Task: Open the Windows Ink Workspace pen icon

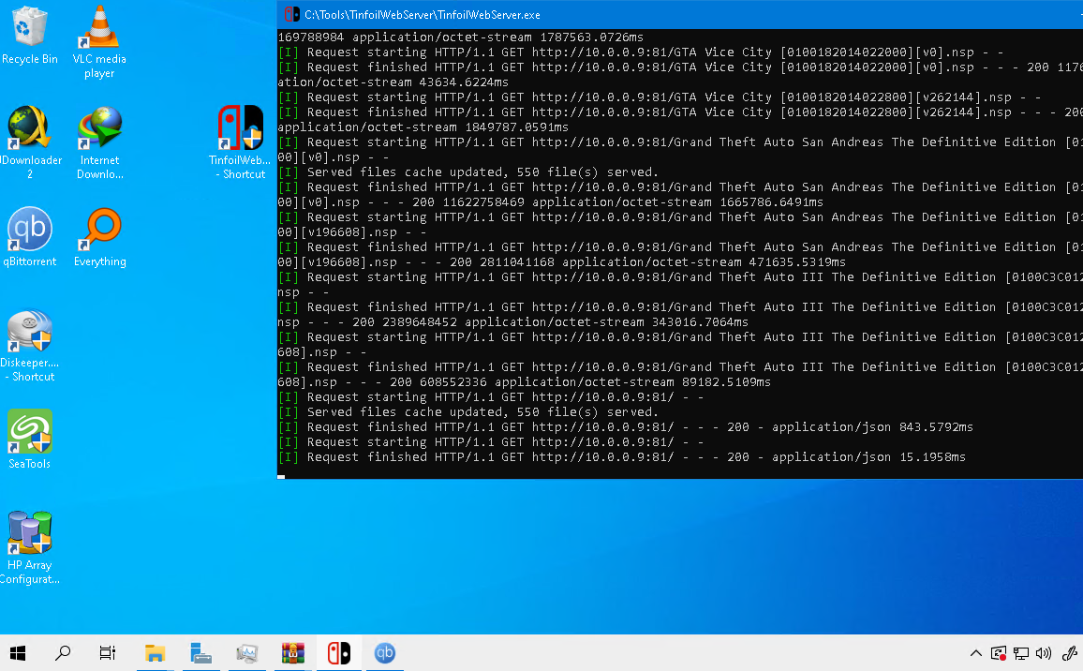Action: coord(1069,653)
